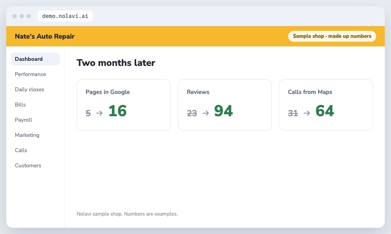Click the struck-through 31 value
Image resolution: width=391 pixels, height=234 pixels.
pyautogui.click(x=293, y=113)
